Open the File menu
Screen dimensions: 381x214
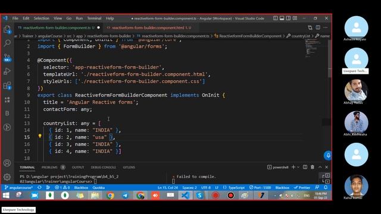click(15, 18)
